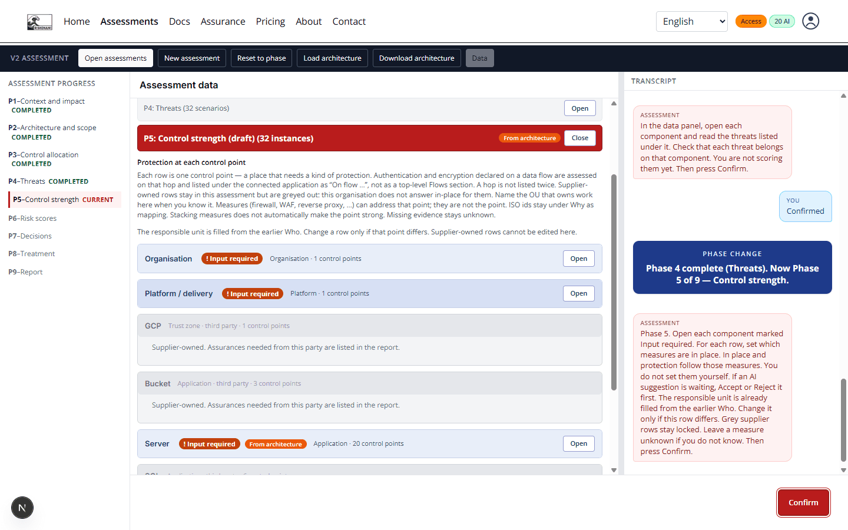Expand the Organisation control points section
848x530 pixels.
[x=578, y=259]
